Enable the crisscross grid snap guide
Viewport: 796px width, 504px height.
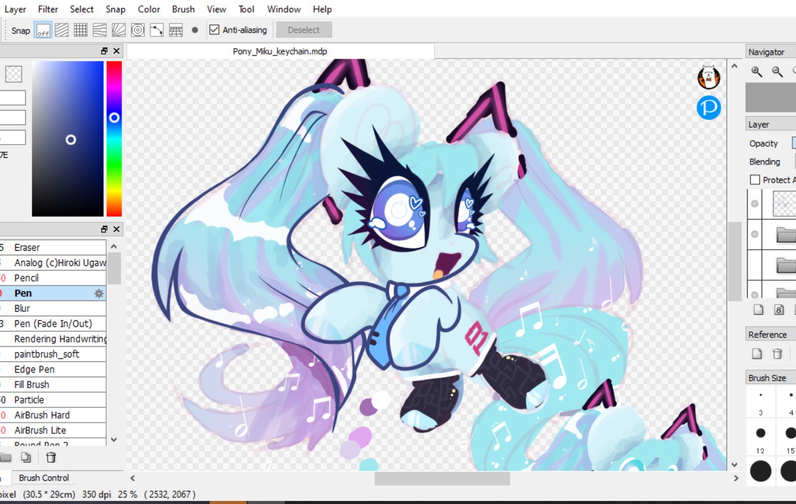[x=81, y=30]
